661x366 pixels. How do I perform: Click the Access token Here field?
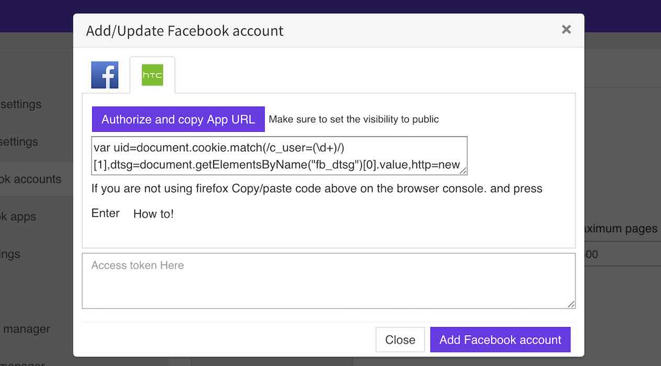(x=329, y=281)
